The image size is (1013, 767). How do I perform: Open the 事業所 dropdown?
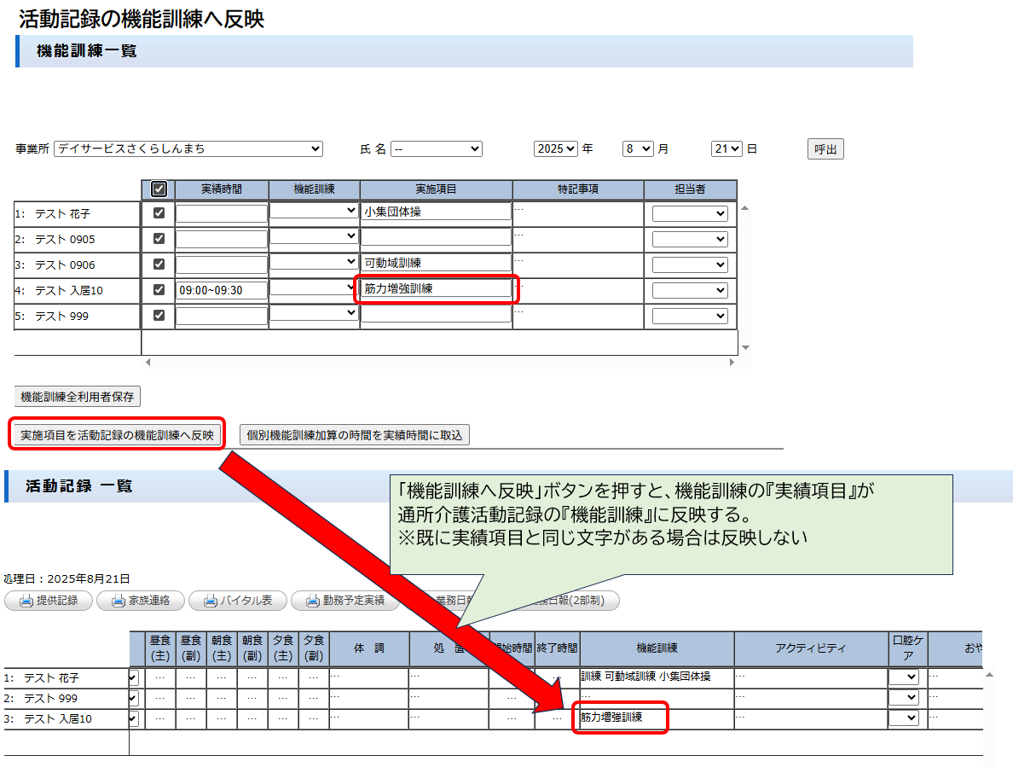click(x=188, y=149)
